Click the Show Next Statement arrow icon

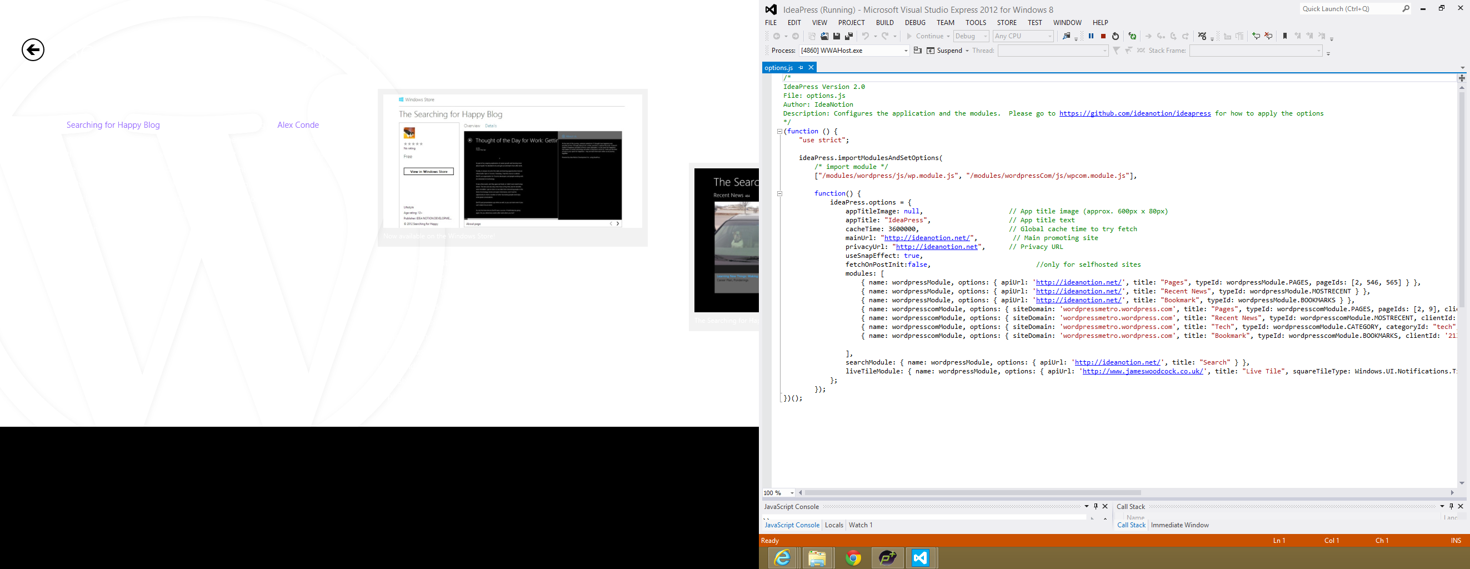coord(1148,36)
